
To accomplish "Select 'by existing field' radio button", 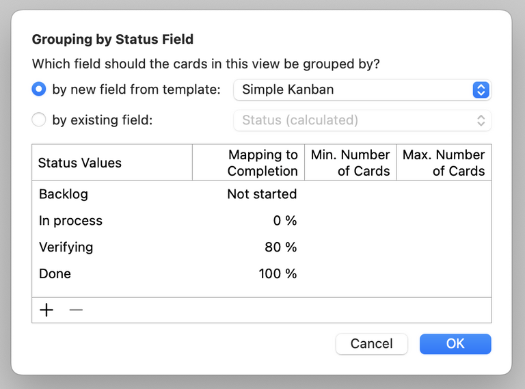I will (x=40, y=120).
